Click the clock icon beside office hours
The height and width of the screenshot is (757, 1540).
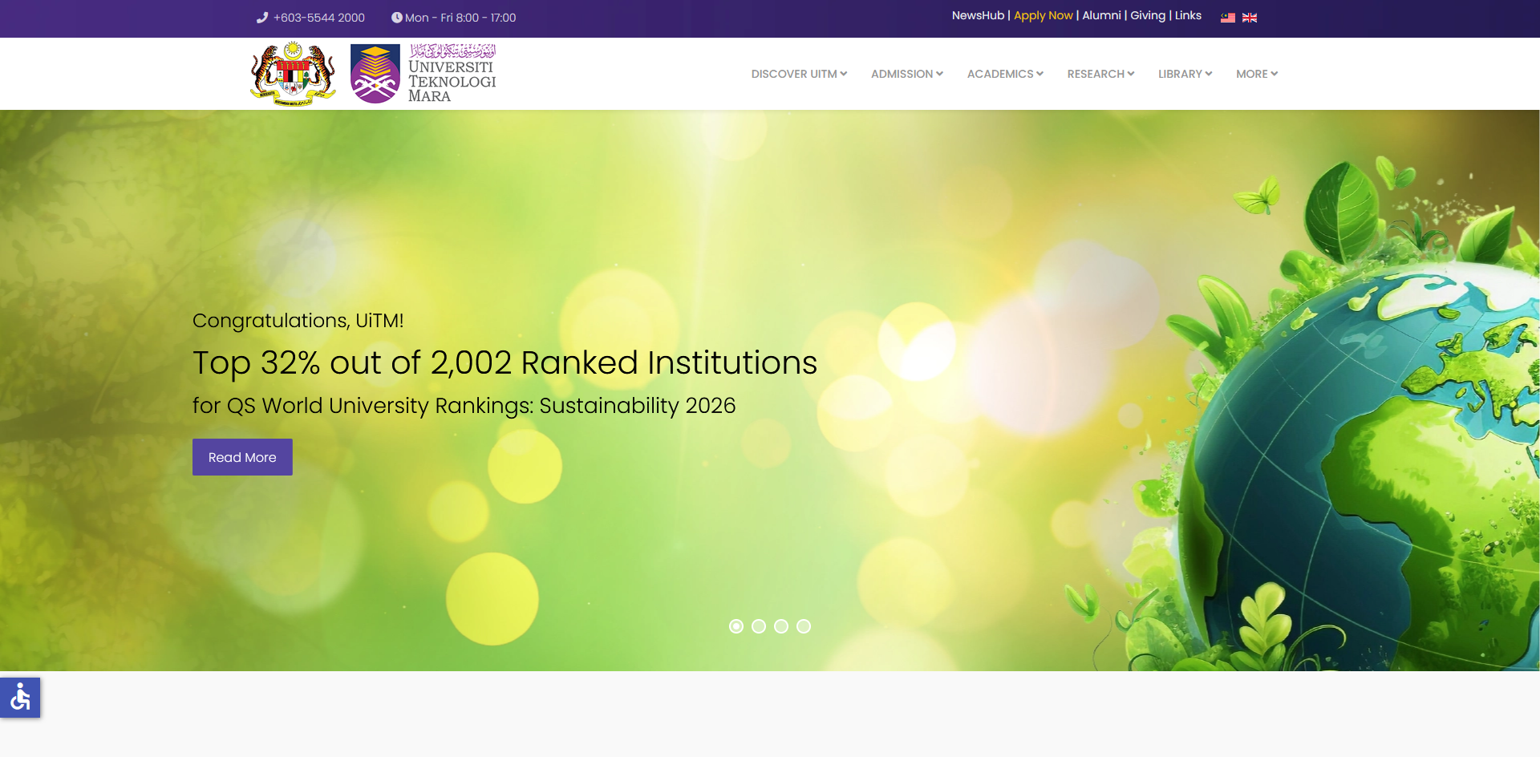[396, 18]
